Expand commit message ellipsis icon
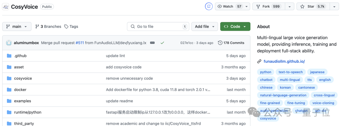The image size is (341, 126). point(152,43)
